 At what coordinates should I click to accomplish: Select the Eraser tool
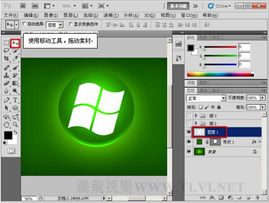[7, 83]
